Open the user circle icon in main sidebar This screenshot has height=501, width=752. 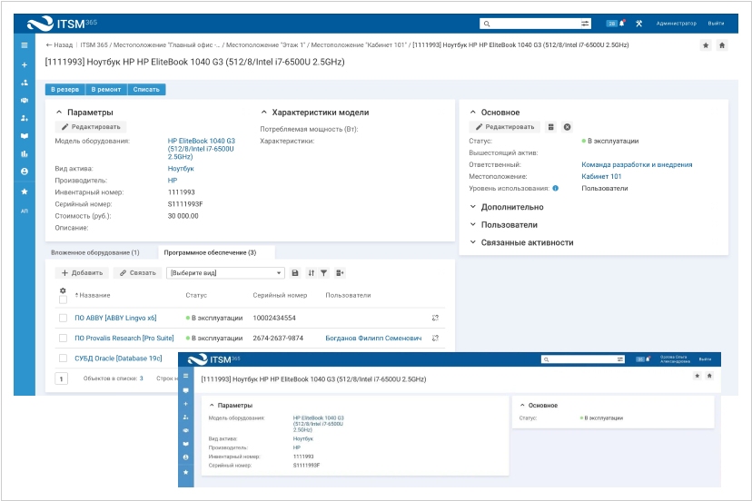[x=25, y=172]
